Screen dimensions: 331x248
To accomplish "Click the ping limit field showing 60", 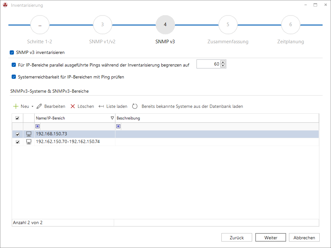I will [208, 64].
